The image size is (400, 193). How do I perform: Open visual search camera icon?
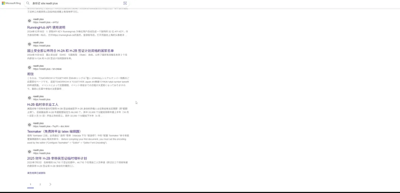tap(125, 3)
